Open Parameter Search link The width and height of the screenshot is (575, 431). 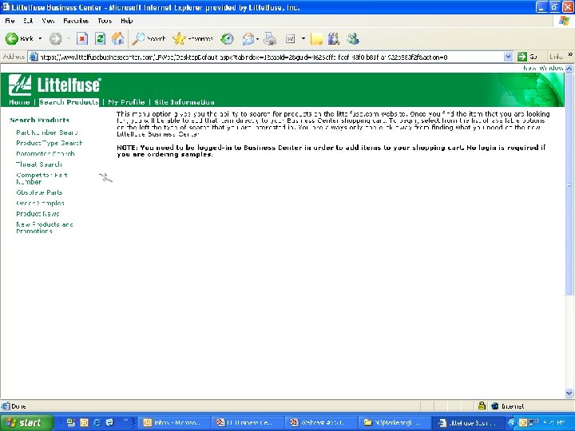coord(46,154)
